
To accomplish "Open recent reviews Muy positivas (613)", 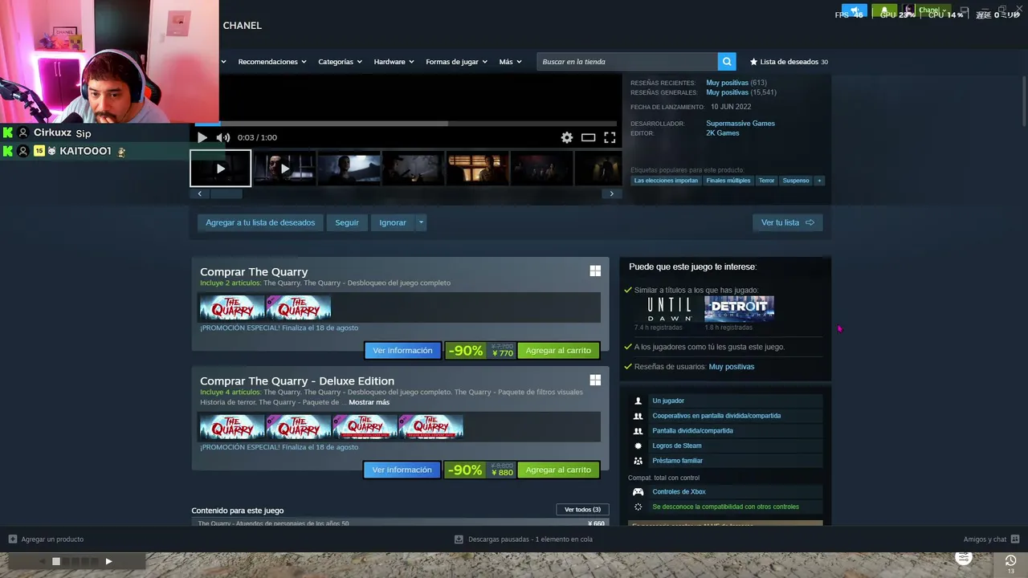I will [736, 83].
